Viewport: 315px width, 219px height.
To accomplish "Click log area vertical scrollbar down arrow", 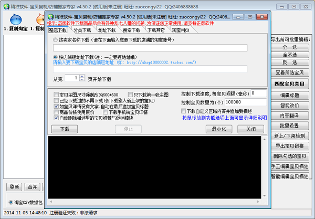I will coord(265,196).
